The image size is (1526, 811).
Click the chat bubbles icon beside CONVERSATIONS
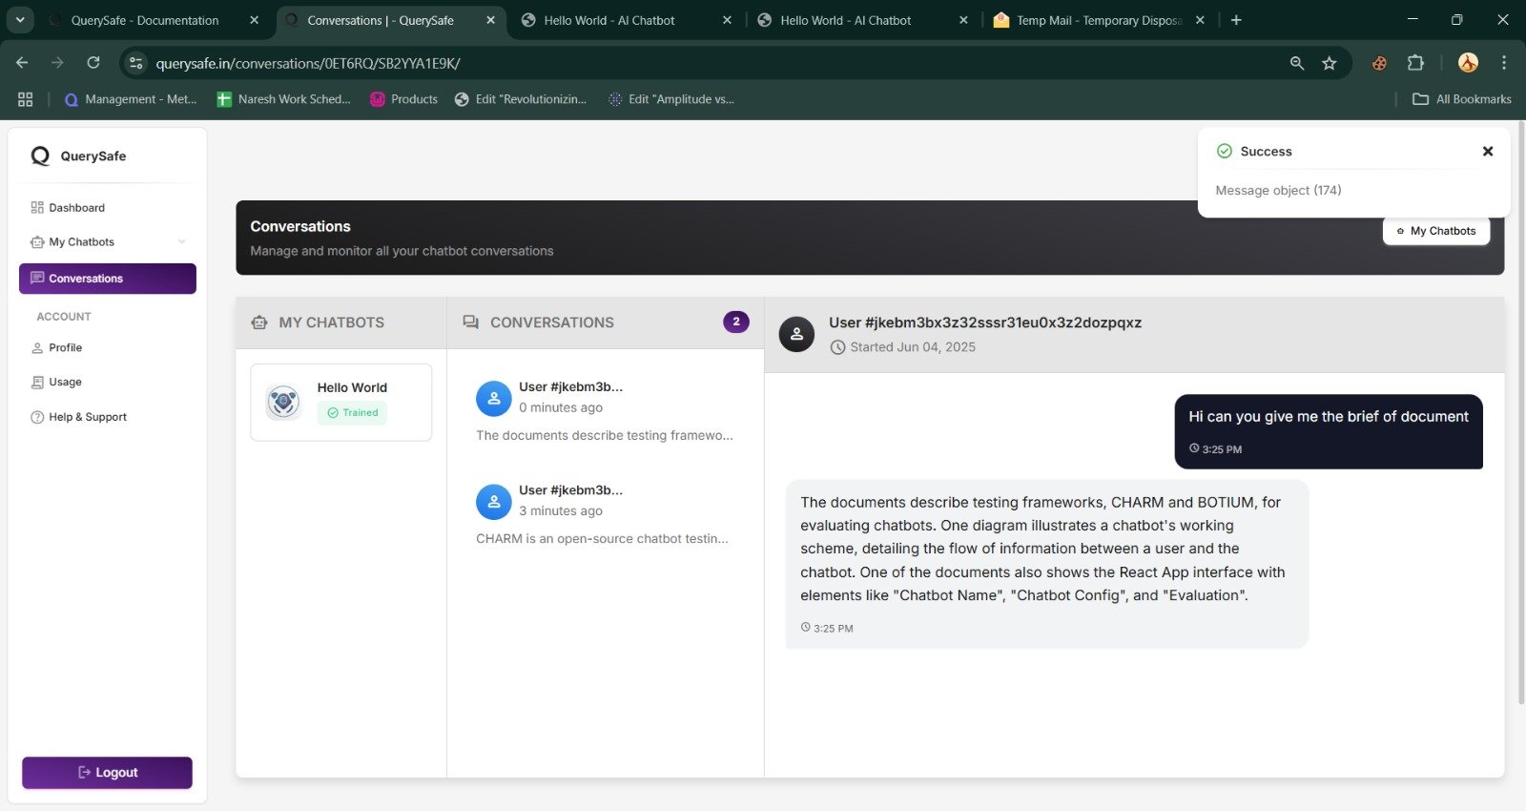(x=470, y=322)
